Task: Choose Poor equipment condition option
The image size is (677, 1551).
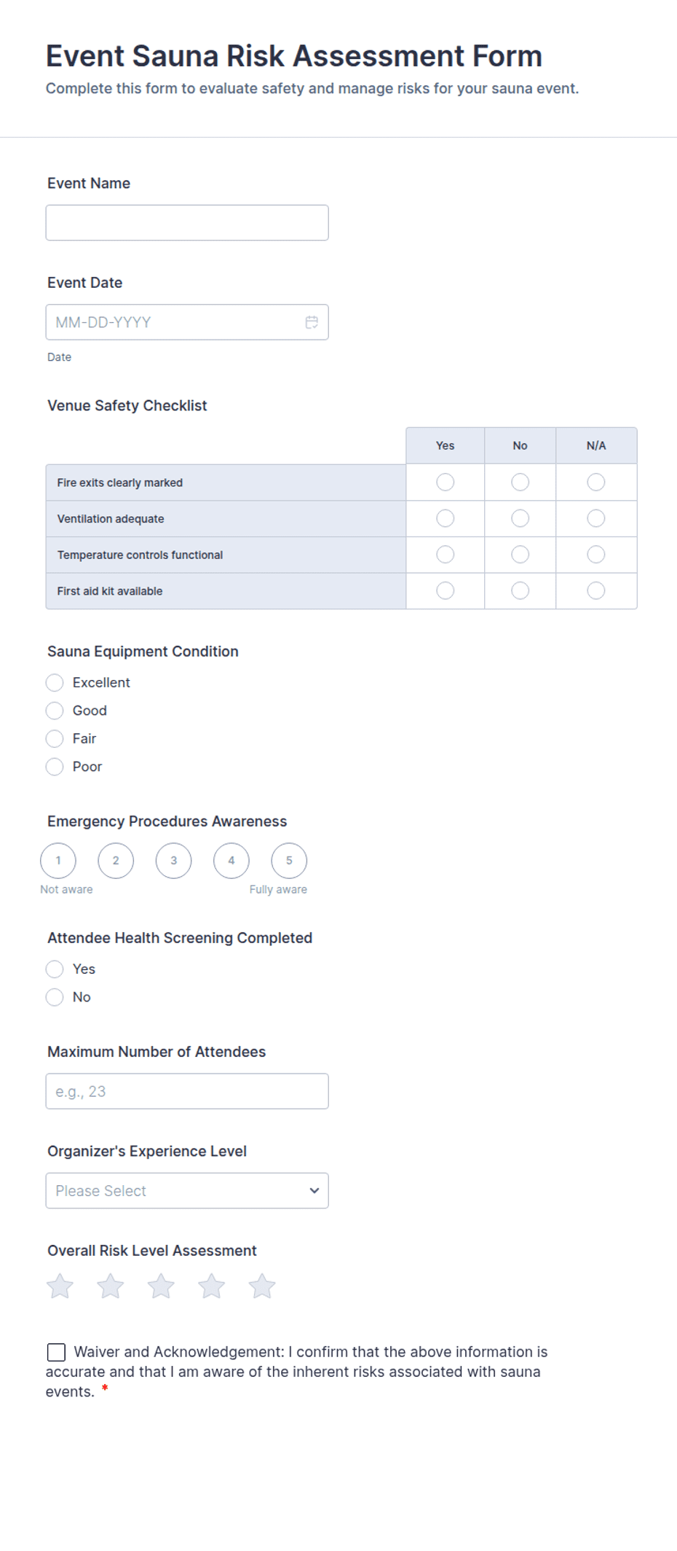Action: pyautogui.click(x=55, y=767)
